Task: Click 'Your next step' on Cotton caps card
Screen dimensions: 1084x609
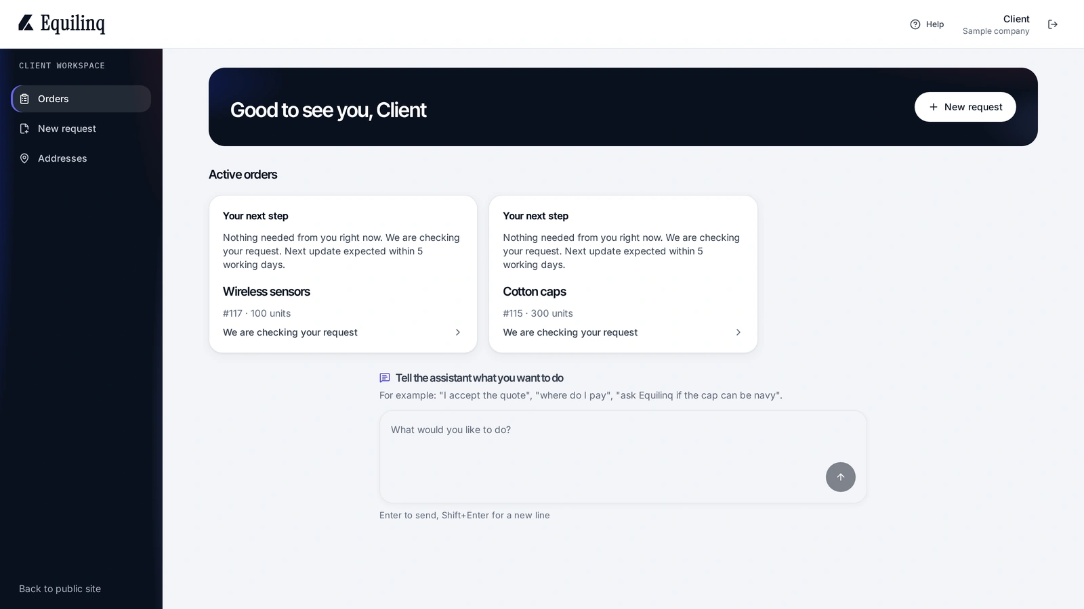Action: click(536, 216)
